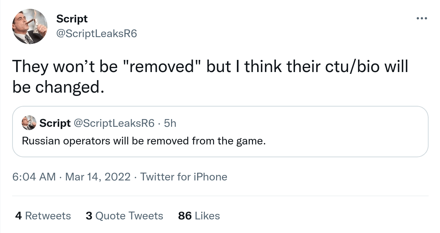Click the number 86 in the likes count
Image resolution: width=440 pixels, height=233 pixels.
[185, 216]
